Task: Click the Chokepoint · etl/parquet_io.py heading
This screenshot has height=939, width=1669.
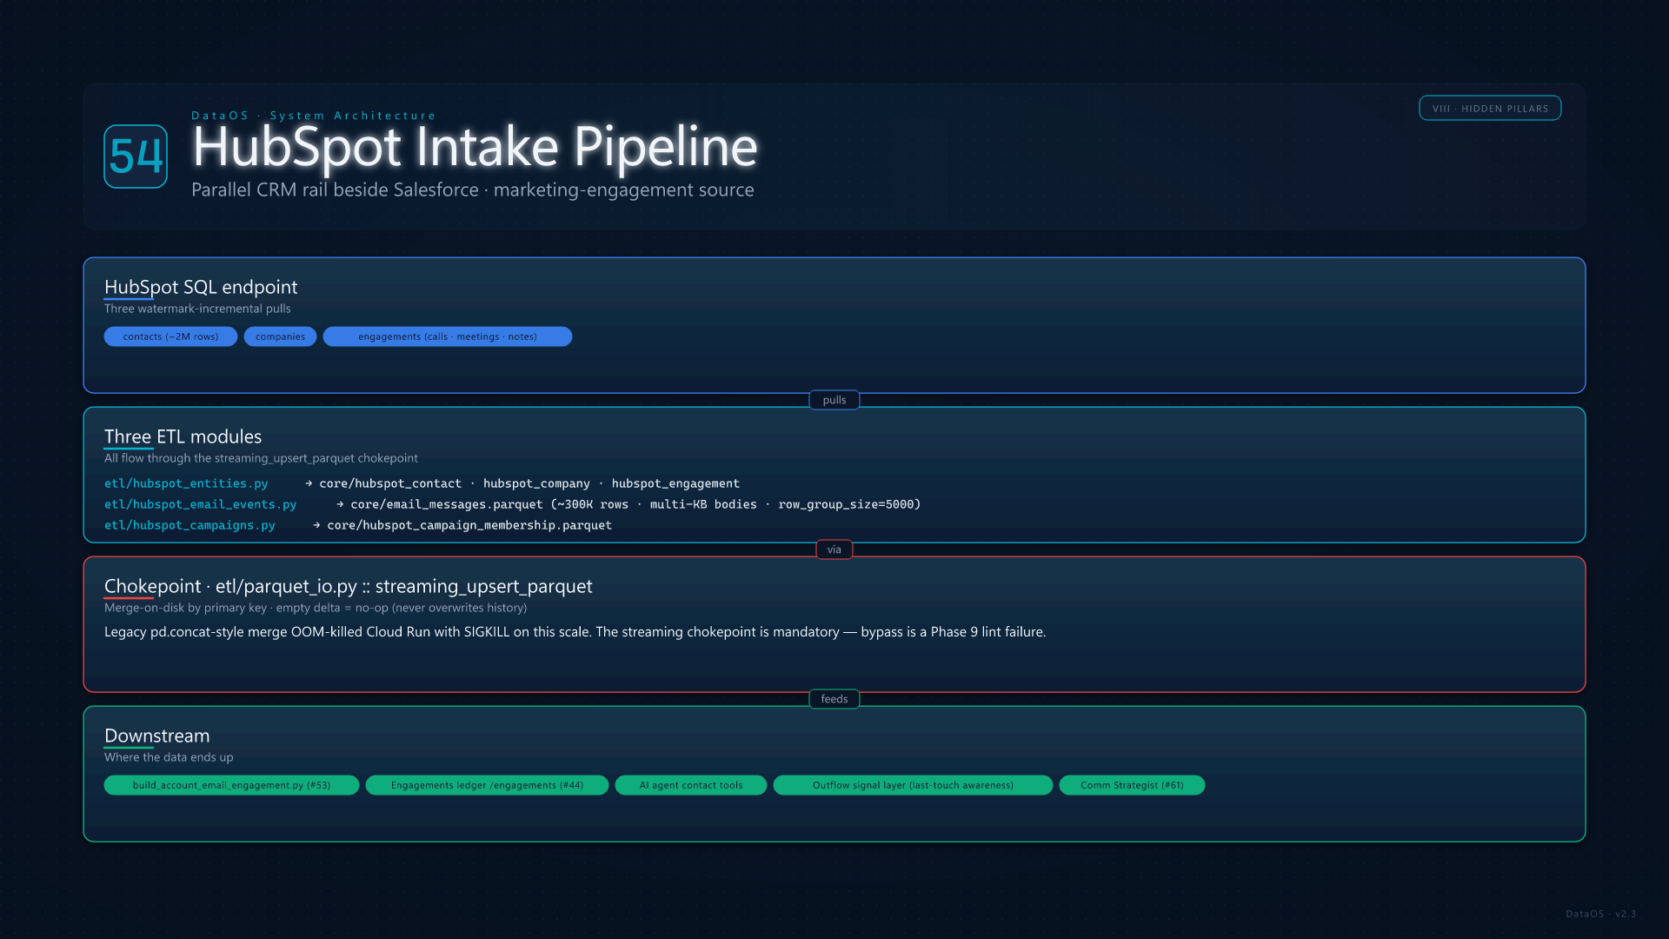Action: [x=349, y=586]
